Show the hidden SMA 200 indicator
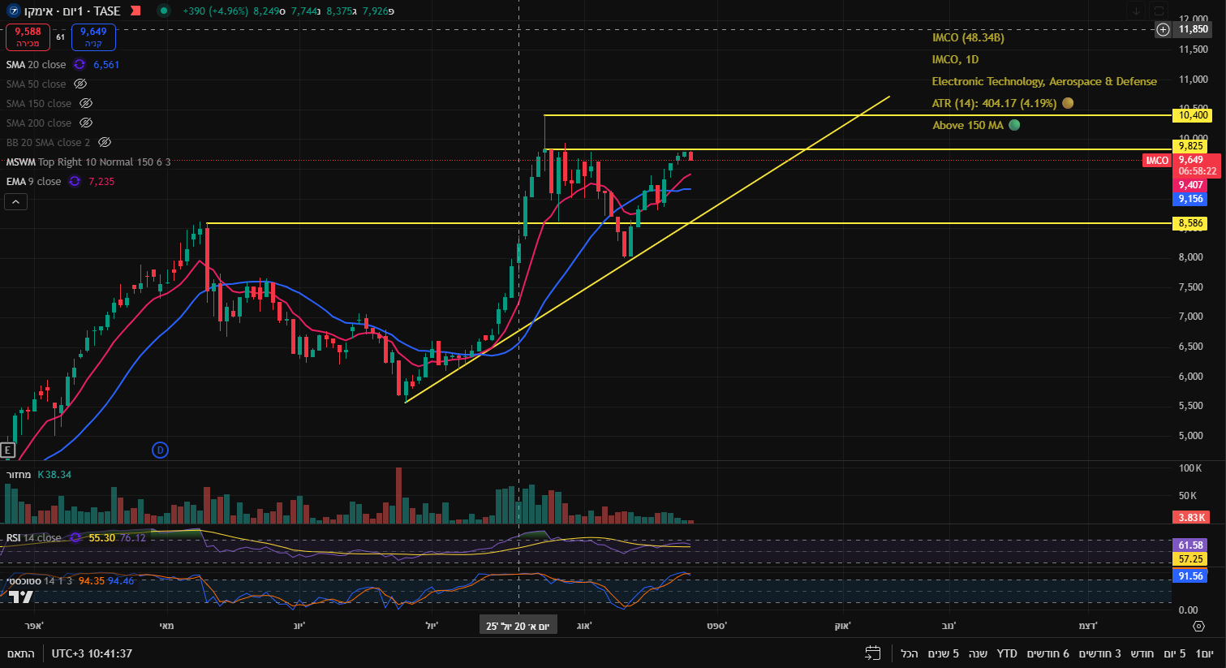 [x=86, y=123]
